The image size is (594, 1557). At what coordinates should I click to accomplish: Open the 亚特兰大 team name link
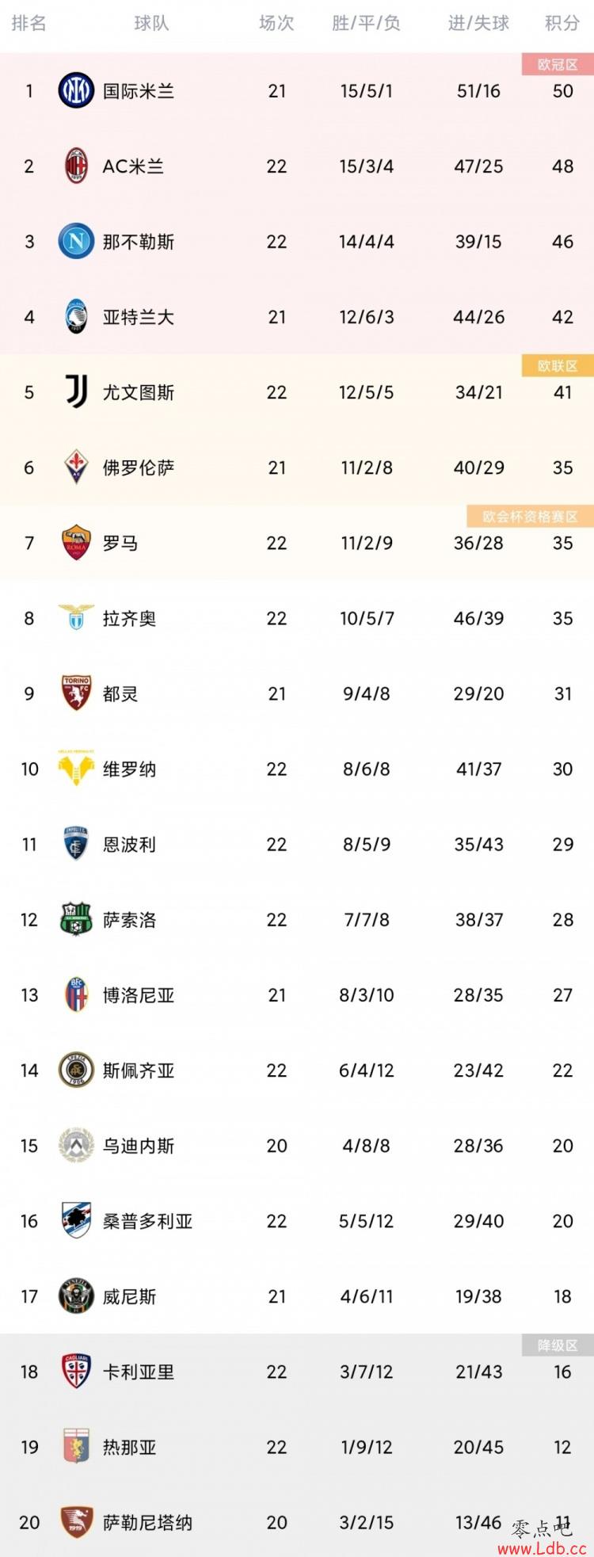[139, 317]
